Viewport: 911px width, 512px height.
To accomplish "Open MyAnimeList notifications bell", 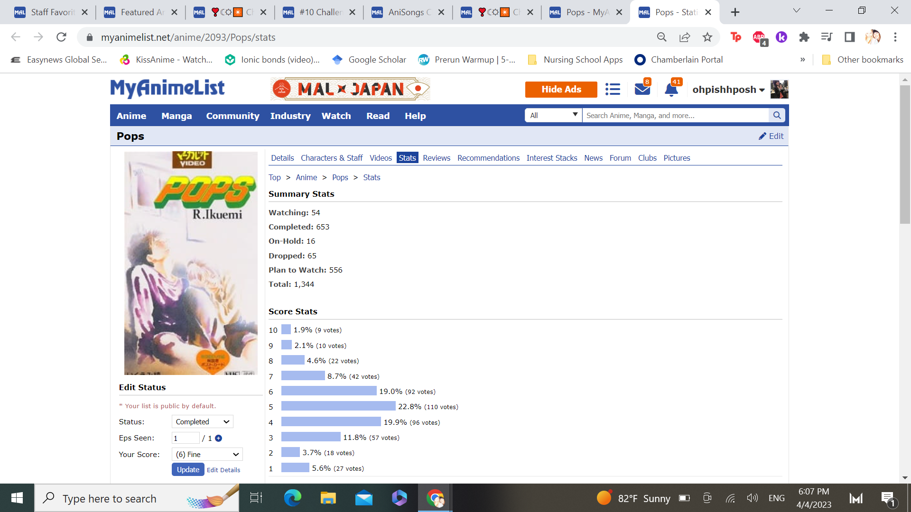I will click(x=671, y=90).
